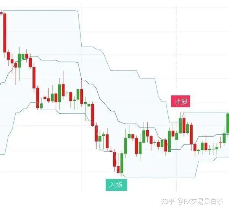229x211 pixels.
Task: Click the long red candle after the 止损 peak
Action: (x=191, y=134)
